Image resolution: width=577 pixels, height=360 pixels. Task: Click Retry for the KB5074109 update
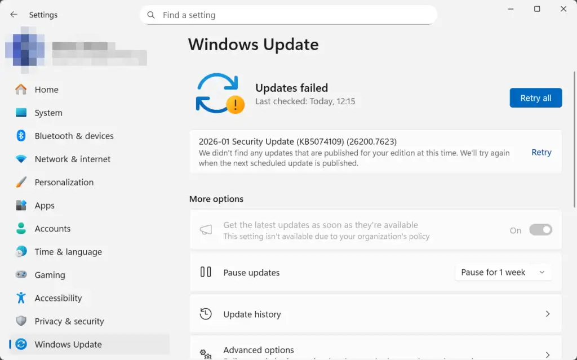541,152
